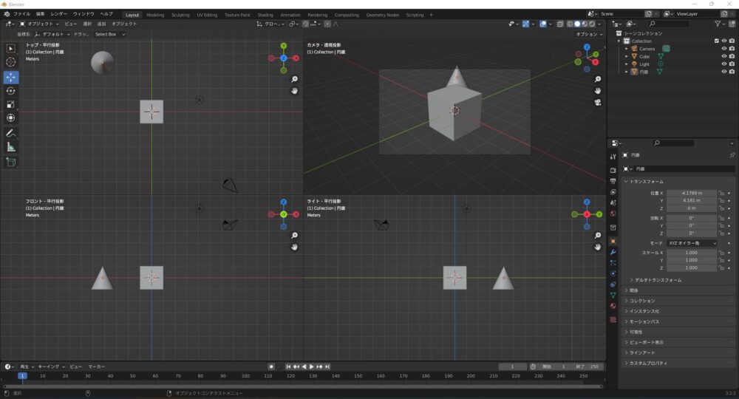
Task: Switch to the Sculpting workspace tab
Action: click(x=180, y=15)
